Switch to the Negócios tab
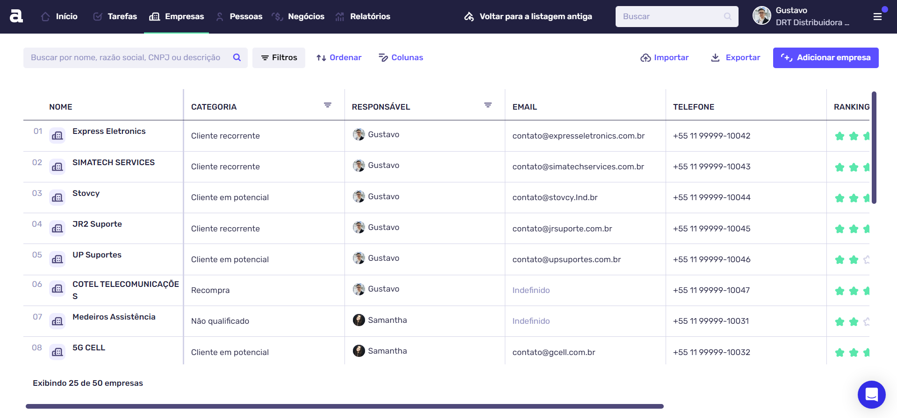Image resolution: width=897 pixels, height=418 pixels. coord(298,16)
